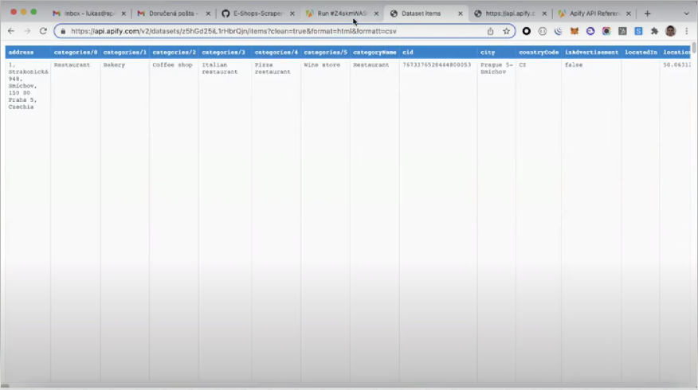Click the isAdvertisement column header
This screenshot has width=698, height=390.
pos(591,52)
